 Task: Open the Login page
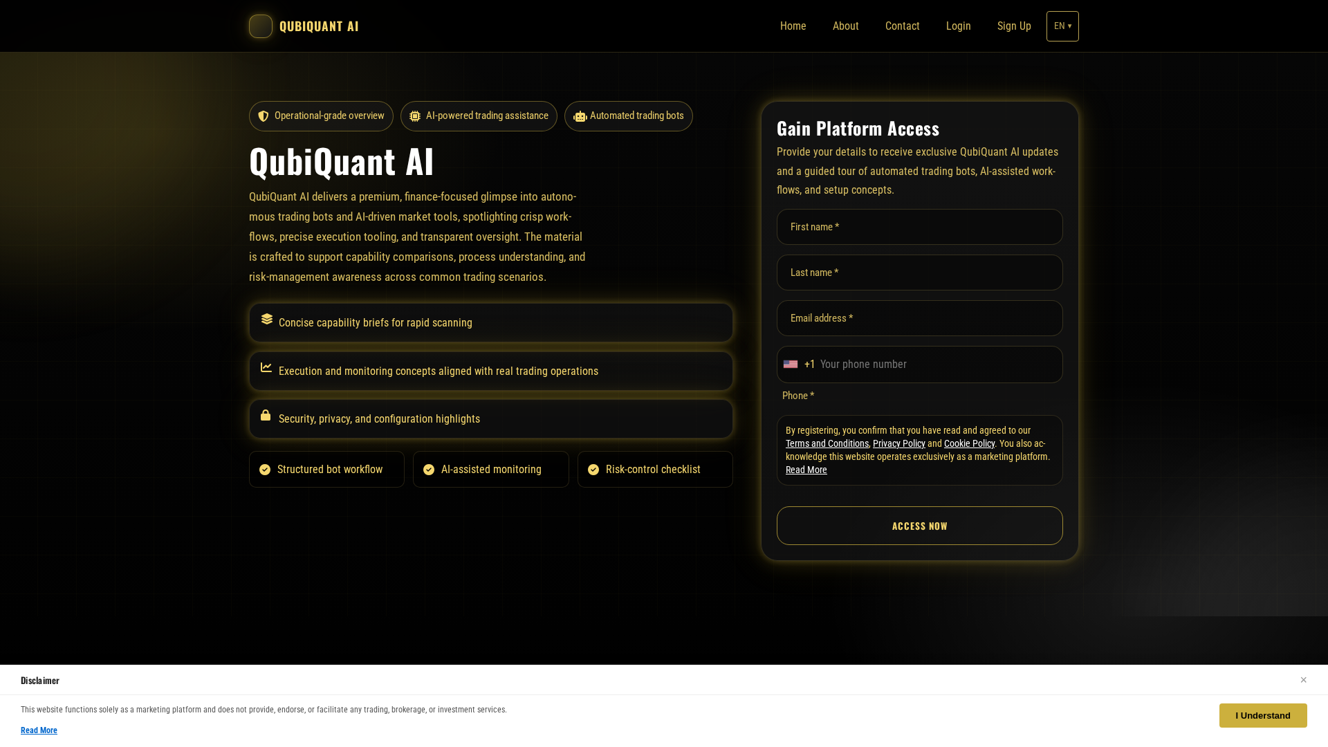tap(959, 26)
